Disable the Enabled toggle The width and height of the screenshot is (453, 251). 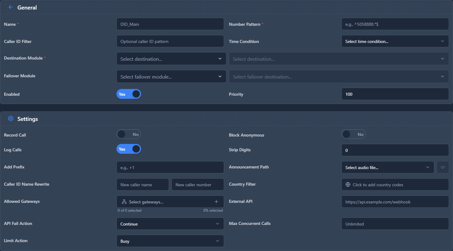click(129, 94)
